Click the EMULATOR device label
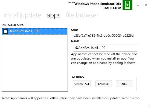 [x=112, y=8]
